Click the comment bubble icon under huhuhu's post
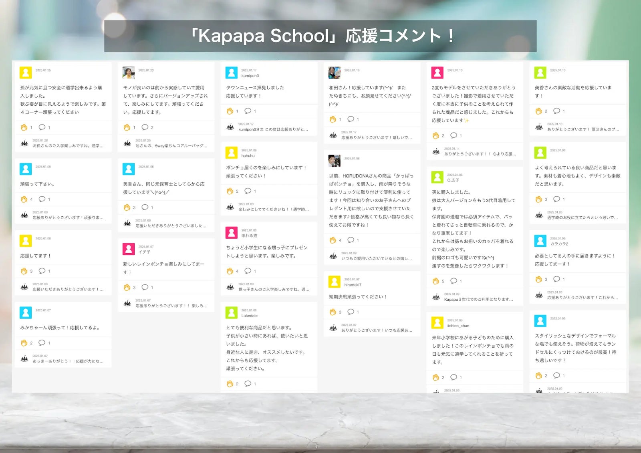This screenshot has width=641, height=453. click(x=248, y=191)
